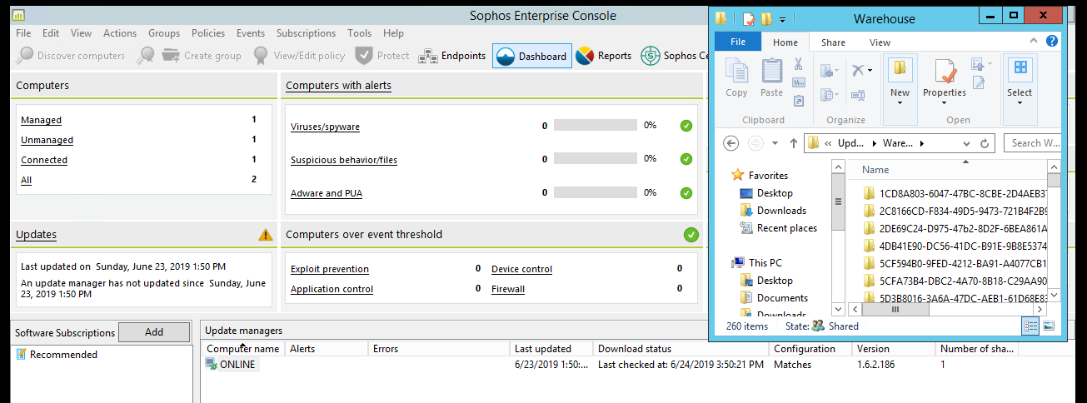
Task: Click the Managed computers link
Action: point(41,120)
